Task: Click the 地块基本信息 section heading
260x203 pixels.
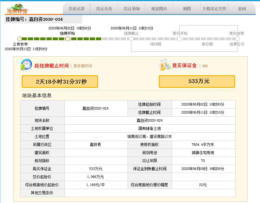Action: point(37,95)
